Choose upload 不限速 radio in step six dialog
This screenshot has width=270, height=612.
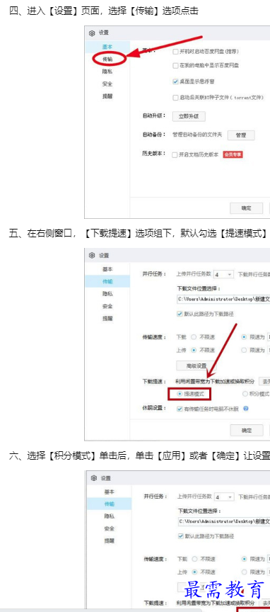click(x=194, y=572)
